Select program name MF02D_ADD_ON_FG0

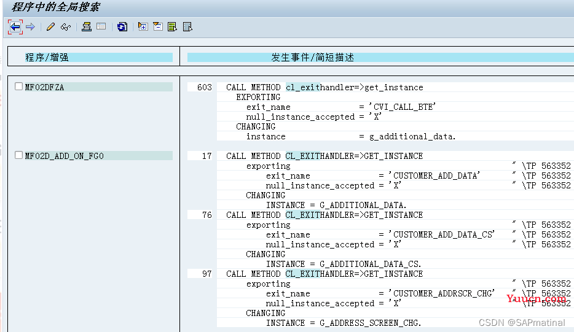point(64,156)
